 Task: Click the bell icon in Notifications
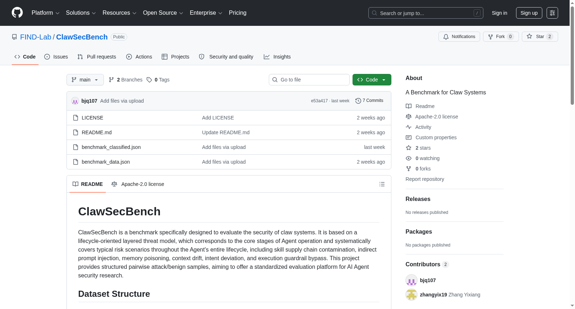click(x=446, y=37)
